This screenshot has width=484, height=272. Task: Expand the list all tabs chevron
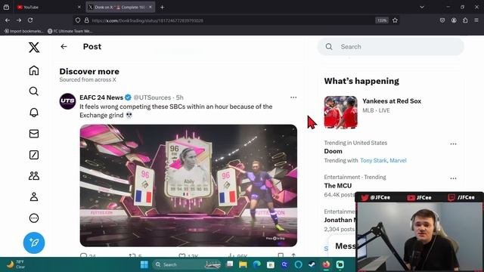coord(422,7)
